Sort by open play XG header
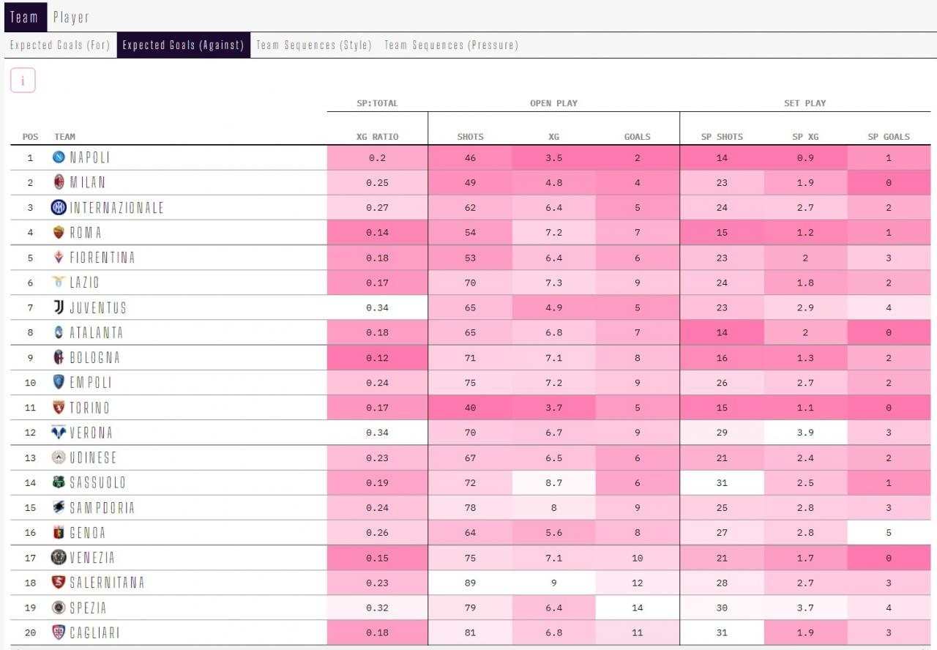The height and width of the screenshot is (650, 937). click(553, 137)
